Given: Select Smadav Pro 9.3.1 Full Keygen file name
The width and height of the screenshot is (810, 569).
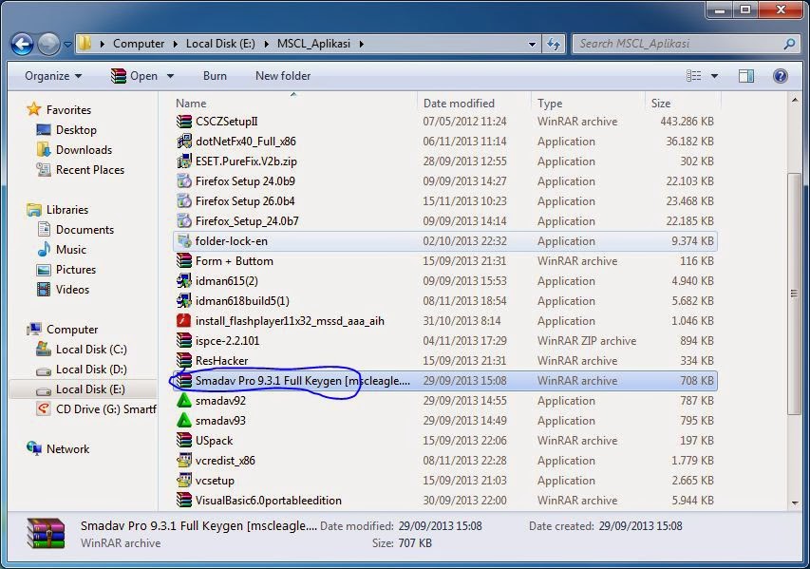Looking at the screenshot, I should tap(302, 381).
